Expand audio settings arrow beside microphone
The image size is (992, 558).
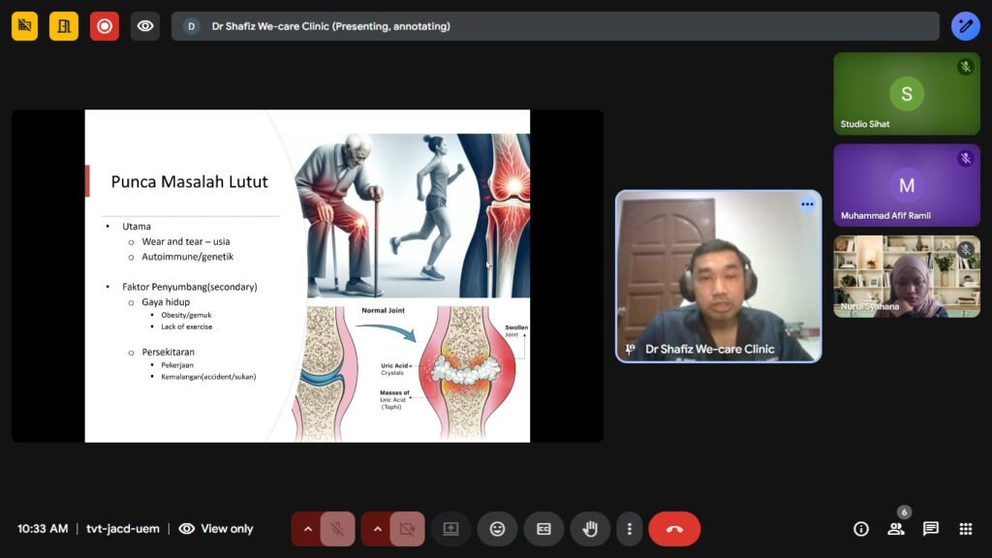[307, 529]
